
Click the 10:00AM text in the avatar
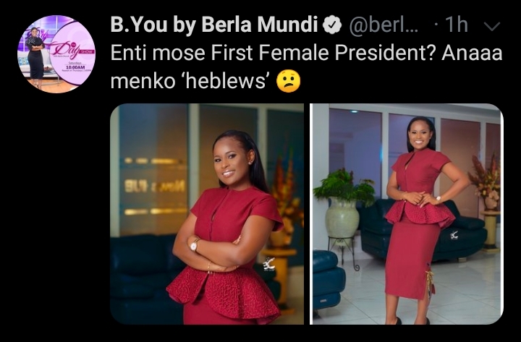[76, 67]
